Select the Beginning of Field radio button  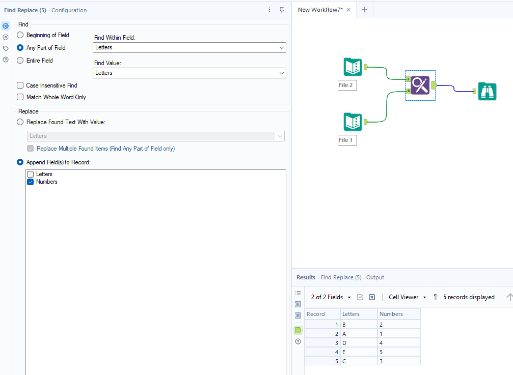[20, 35]
